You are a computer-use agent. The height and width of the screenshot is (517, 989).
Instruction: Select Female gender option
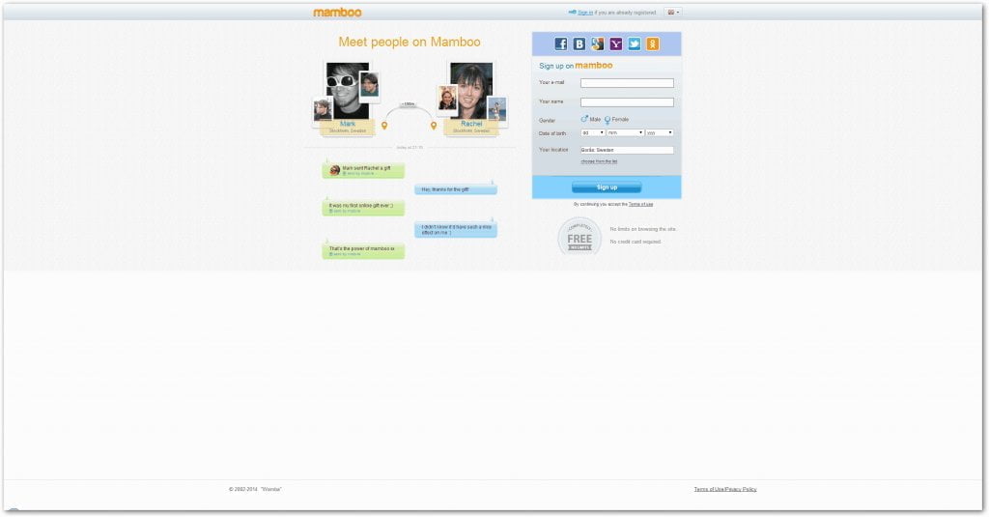click(608, 119)
